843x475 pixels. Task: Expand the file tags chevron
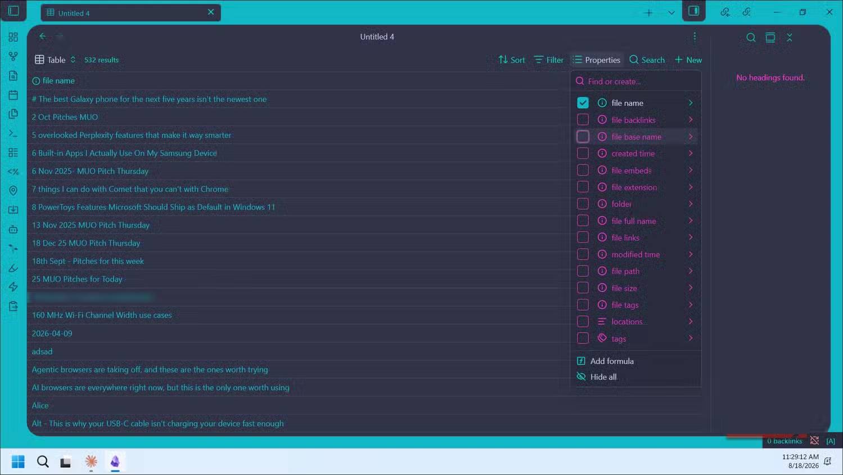tap(691, 304)
